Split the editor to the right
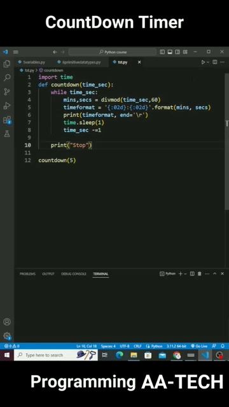Viewport: 229px width, 407px height. pyautogui.click(x=215, y=62)
